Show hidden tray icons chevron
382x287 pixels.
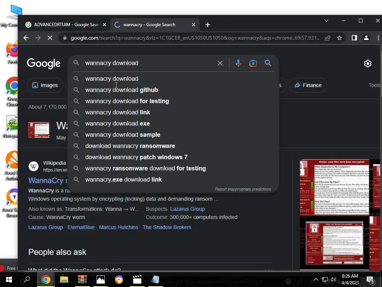pyautogui.click(x=316, y=280)
